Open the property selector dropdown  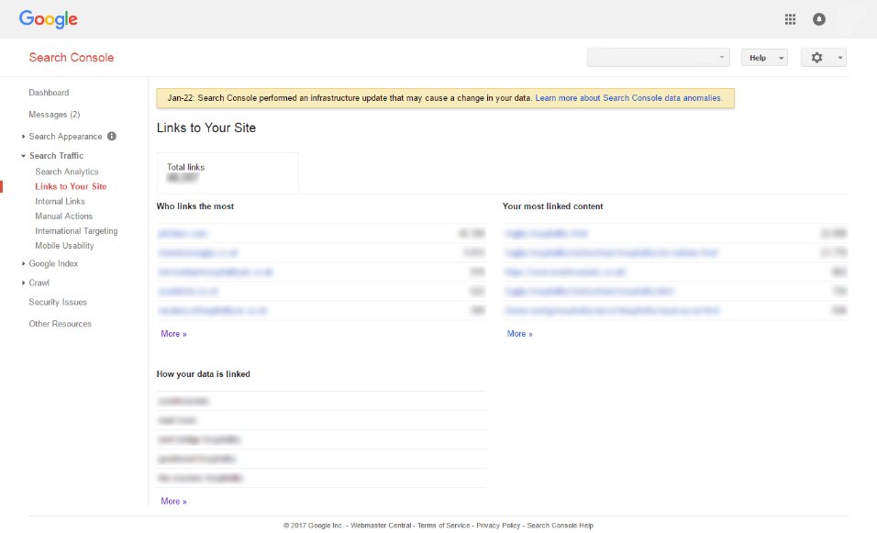click(659, 58)
